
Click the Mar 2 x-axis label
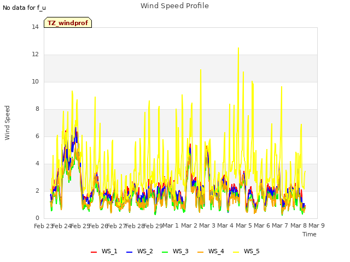189,225
